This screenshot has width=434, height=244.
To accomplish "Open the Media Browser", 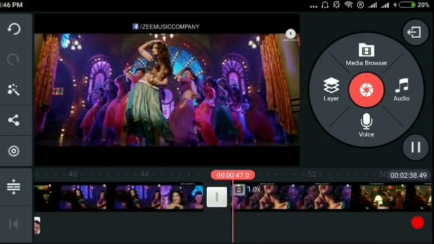I will click(x=366, y=54).
